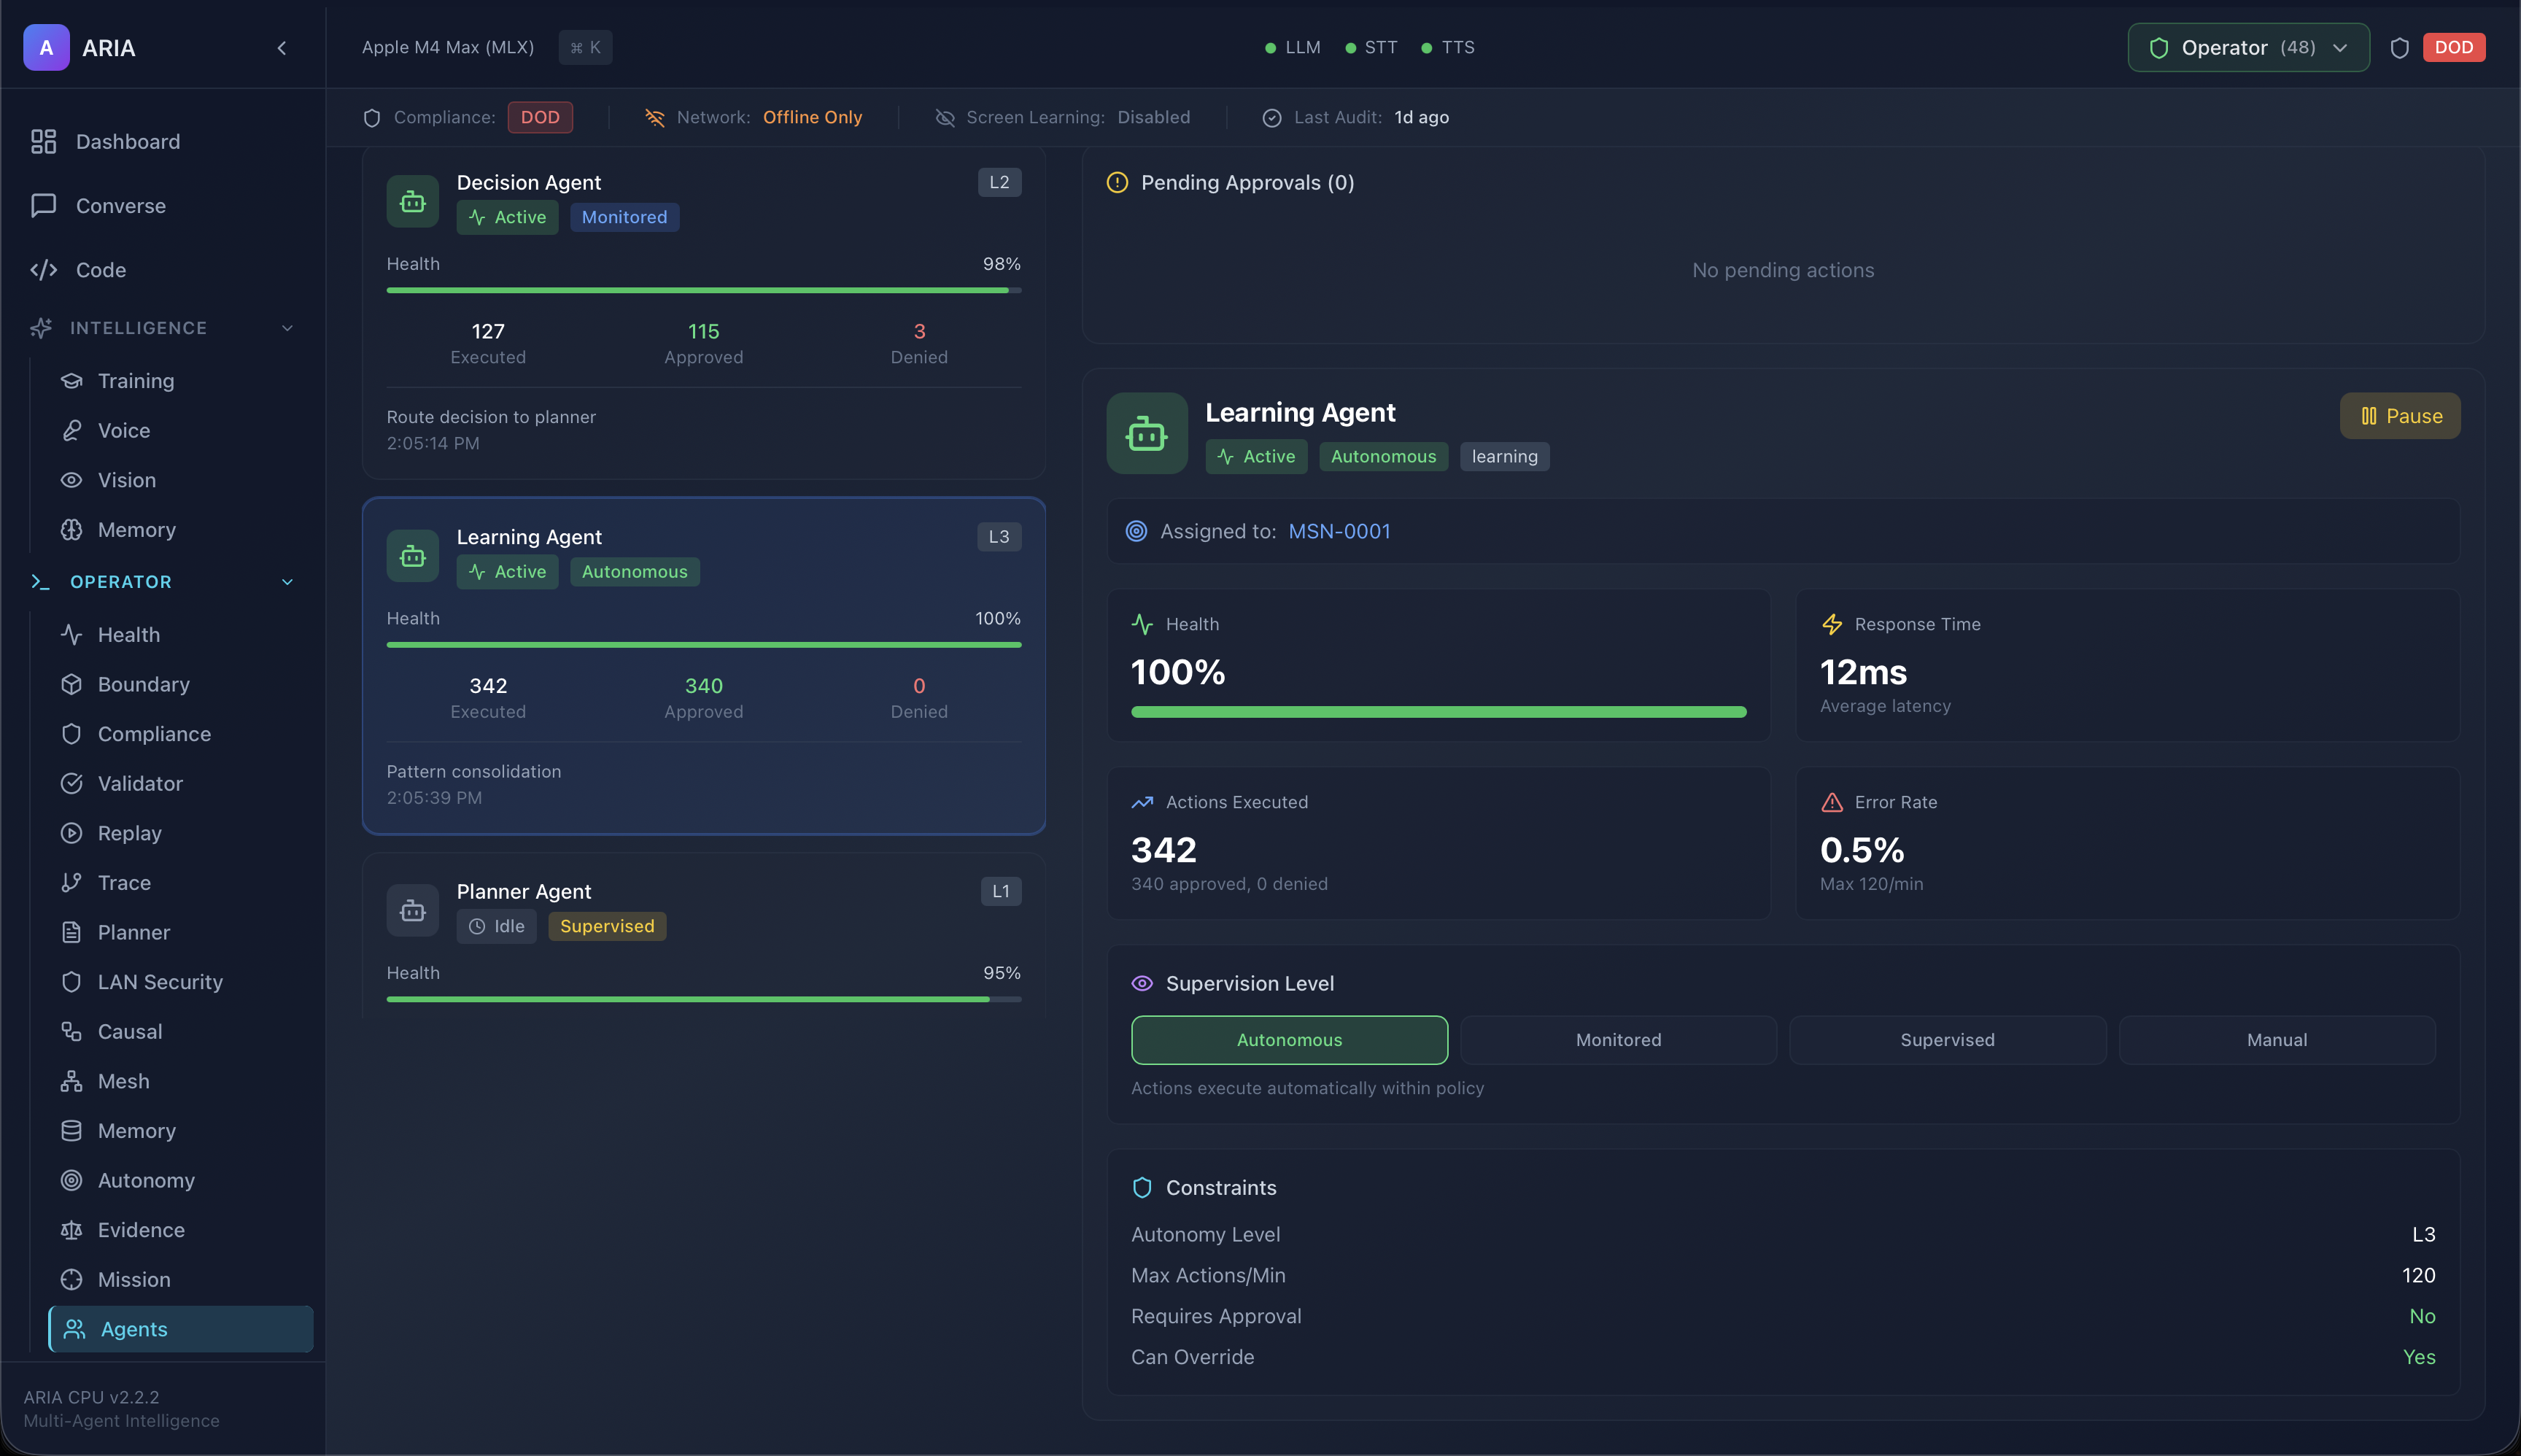Select the Converse chat icon
This screenshot has width=2521, height=1456.
pyautogui.click(x=42, y=205)
